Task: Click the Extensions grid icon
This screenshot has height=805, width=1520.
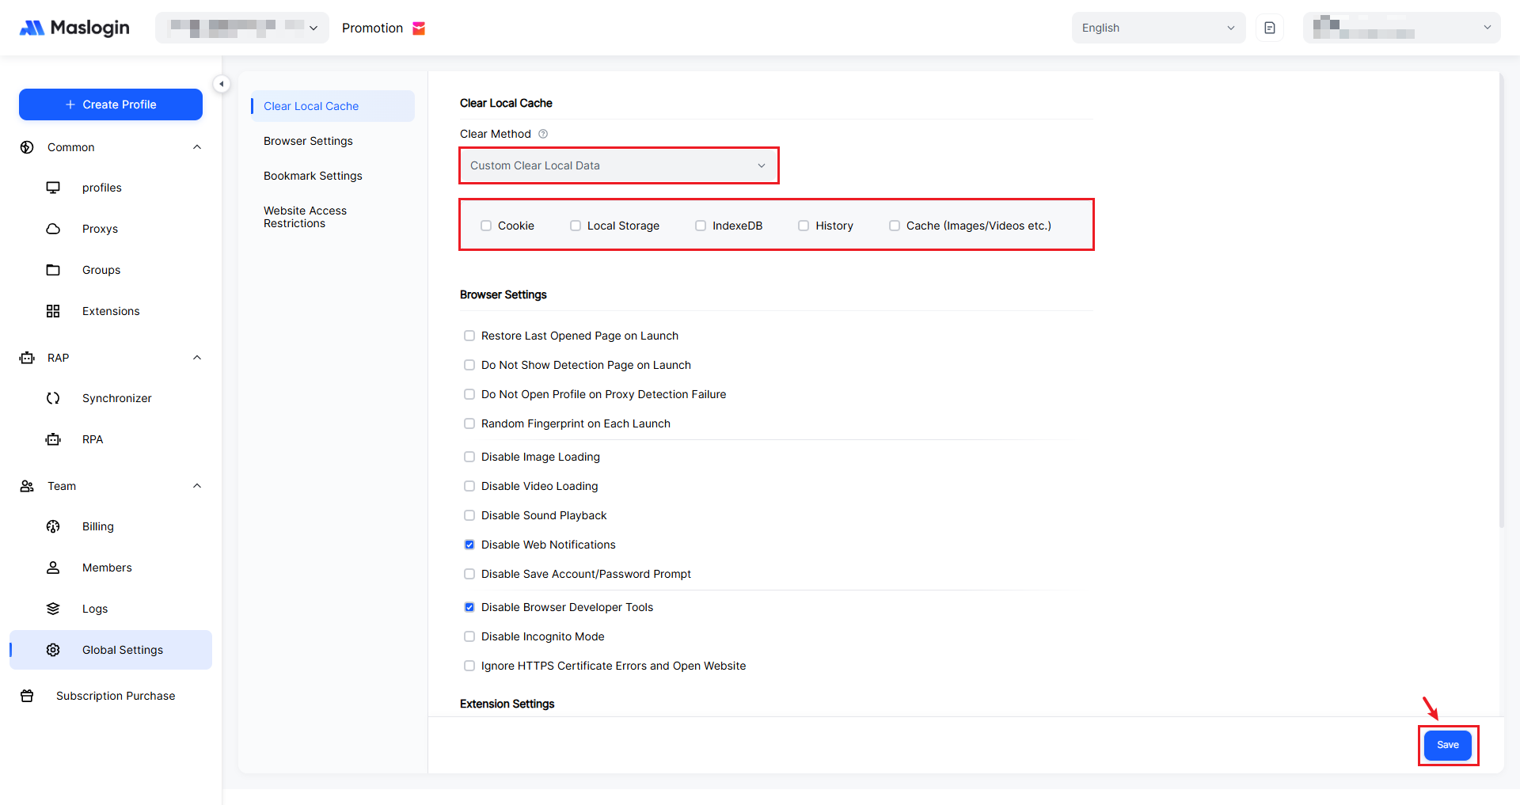Action: (53, 311)
